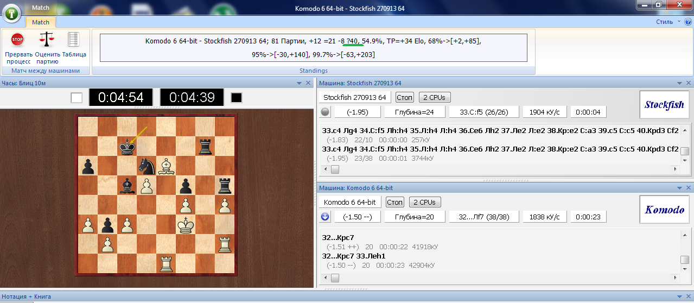Switch to the Match ribbon tab

[41, 22]
